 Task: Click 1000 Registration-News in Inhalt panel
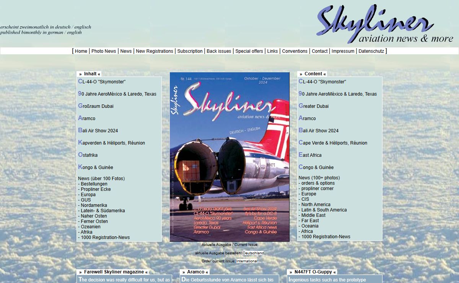[x=104, y=237]
